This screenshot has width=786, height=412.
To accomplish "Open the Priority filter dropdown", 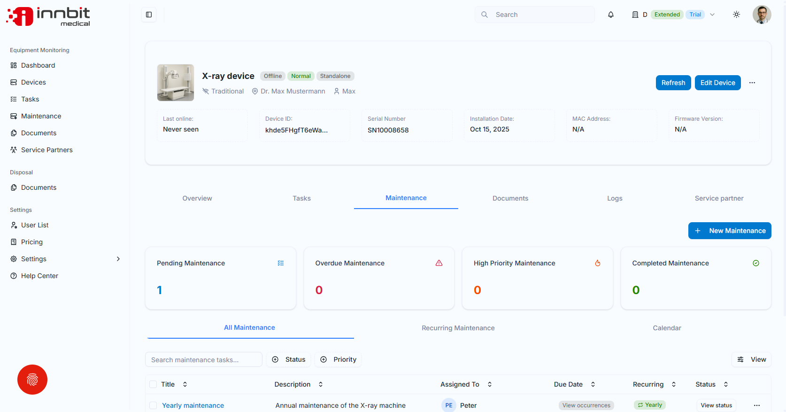I will pos(338,359).
